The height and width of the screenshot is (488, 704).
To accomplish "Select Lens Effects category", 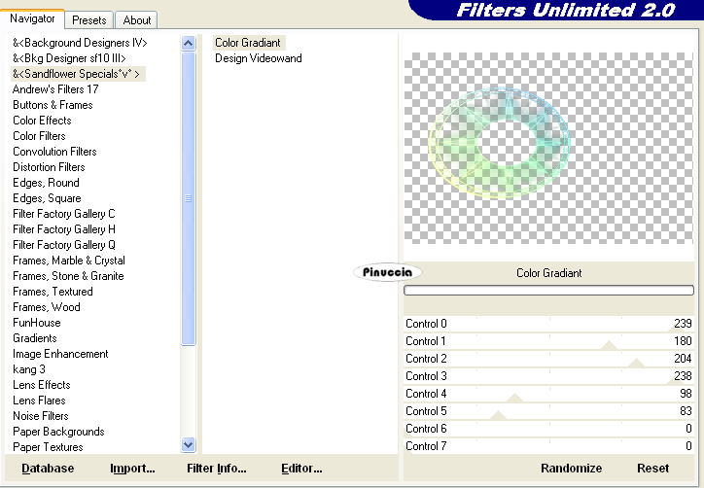I will click(41, 385).
